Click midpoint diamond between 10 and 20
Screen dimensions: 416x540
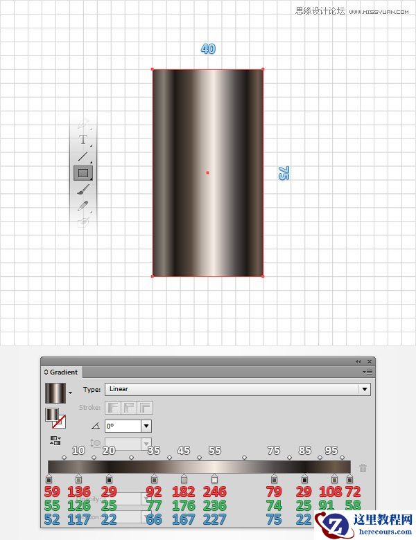[x=94, y=458]
